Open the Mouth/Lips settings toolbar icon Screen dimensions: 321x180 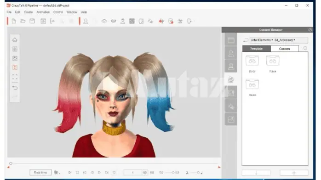coord(114,21)
